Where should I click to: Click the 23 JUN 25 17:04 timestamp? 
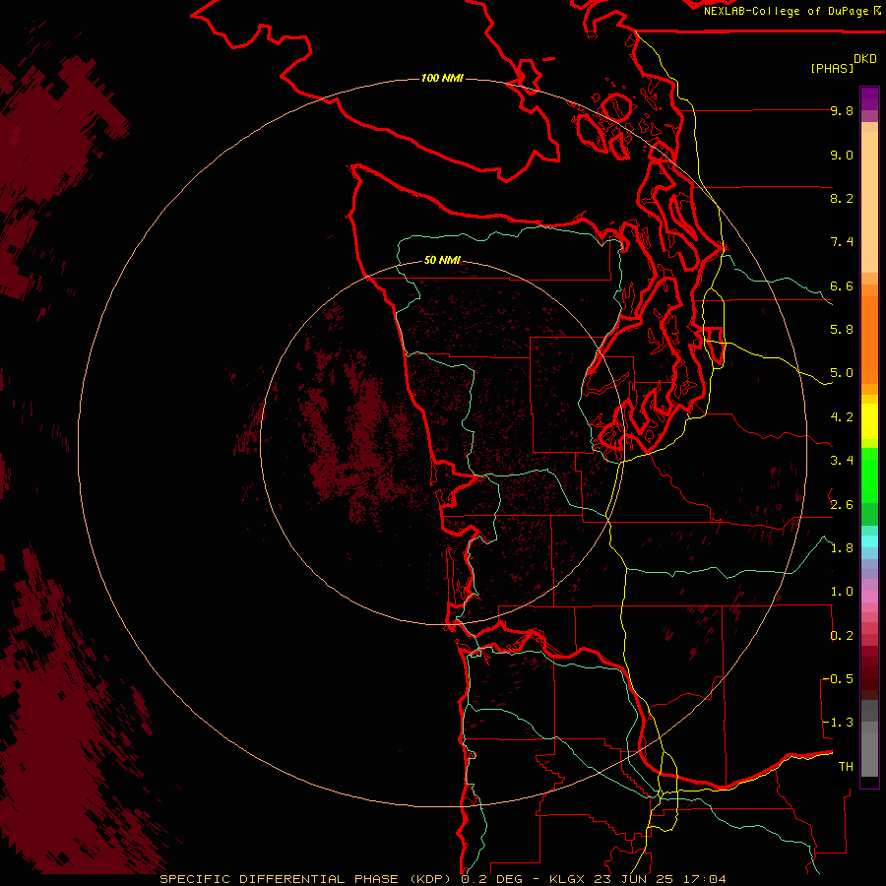[660, 879]
